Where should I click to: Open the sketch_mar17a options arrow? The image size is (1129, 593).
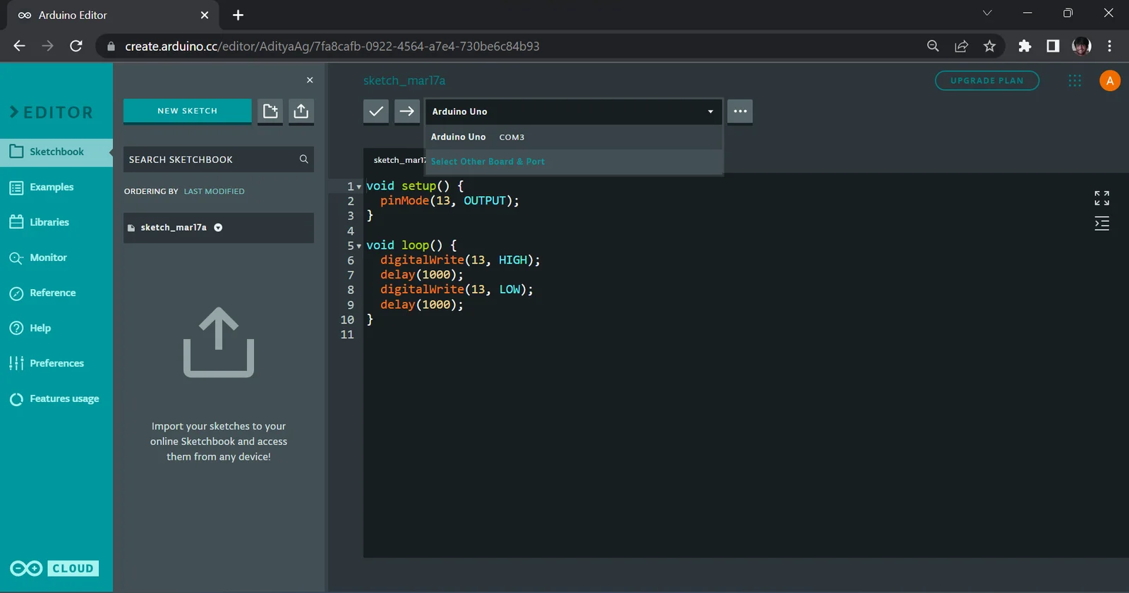tap(218, 228)
